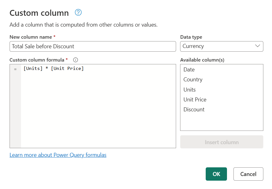Image resolution: width=272 pixels, height=189 pixels.
Task: Click the Total Sale before Discount text box
Action: pos(93,46)
